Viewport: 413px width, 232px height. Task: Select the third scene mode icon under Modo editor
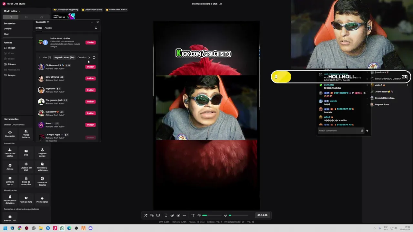point(42,17)
